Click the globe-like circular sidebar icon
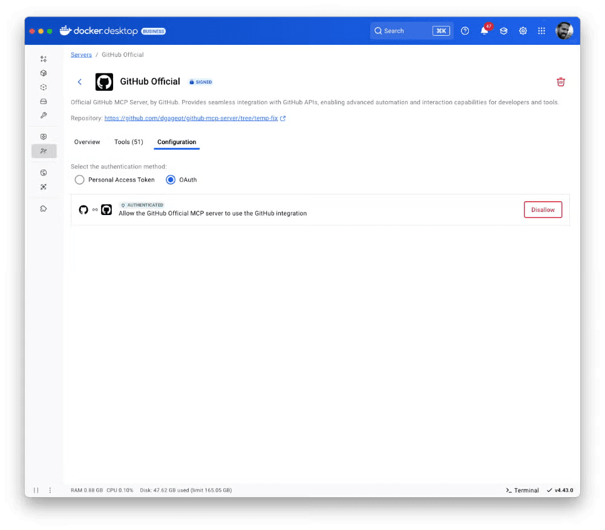This screenshot has width=605, height=530. (44, 173)
